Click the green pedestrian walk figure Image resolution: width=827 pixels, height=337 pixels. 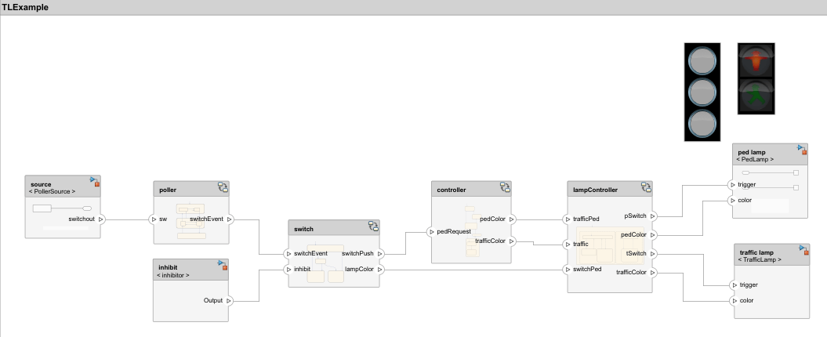pos(756,96)
